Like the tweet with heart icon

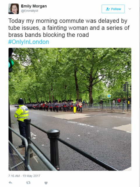tap(46, 183)
